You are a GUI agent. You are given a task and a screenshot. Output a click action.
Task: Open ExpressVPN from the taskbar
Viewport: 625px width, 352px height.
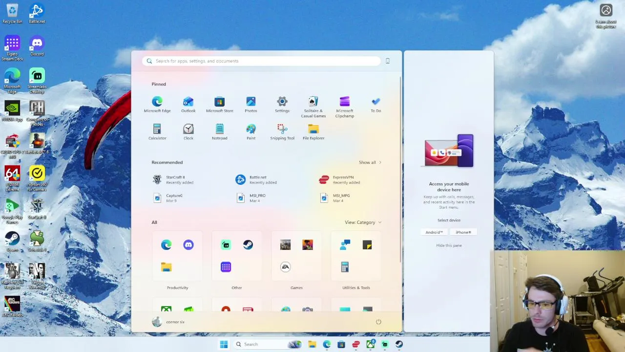[x=356, y=344]
